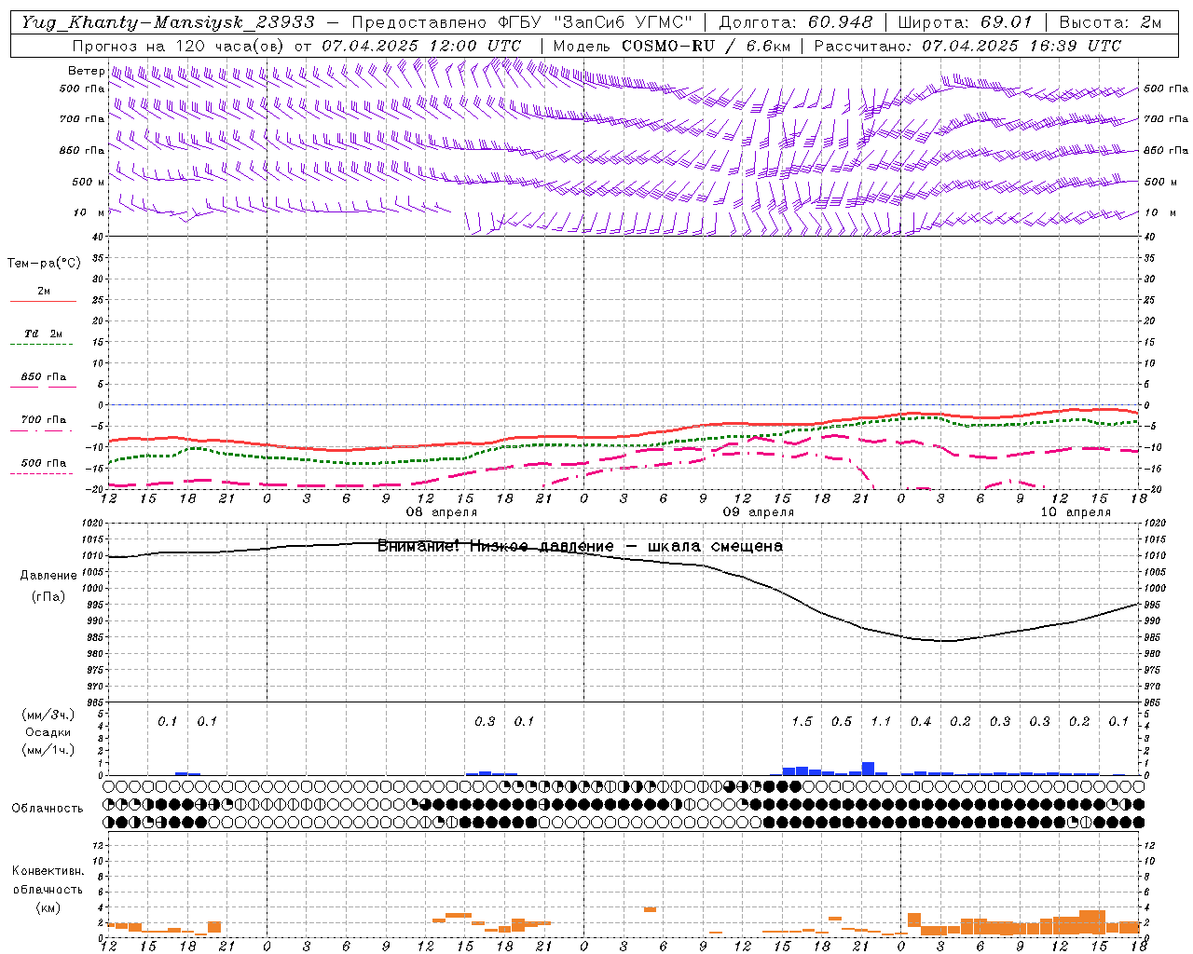The width and height of the screenshot is (1193, 954).
Task: Click the left 500 м wind level label
Action: [89, 182]
